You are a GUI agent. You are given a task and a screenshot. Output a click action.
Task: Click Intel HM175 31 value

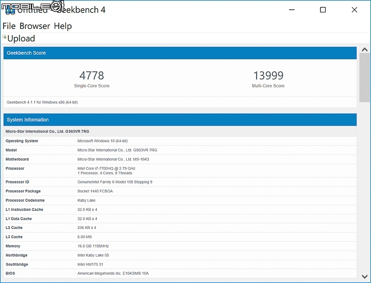pyautogui.click(x=90, y=264)
